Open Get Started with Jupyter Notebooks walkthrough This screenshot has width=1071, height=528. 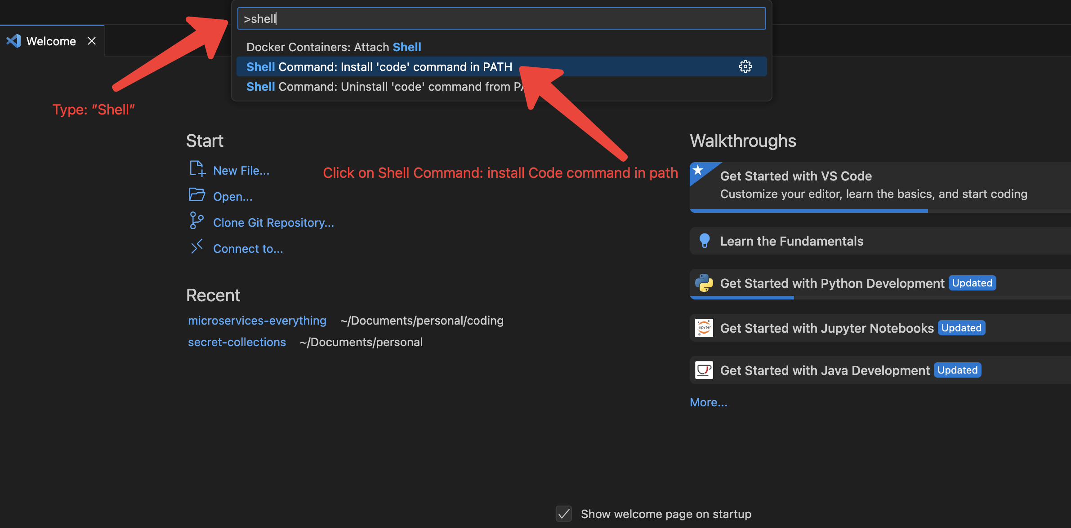[x=880, y=328]
